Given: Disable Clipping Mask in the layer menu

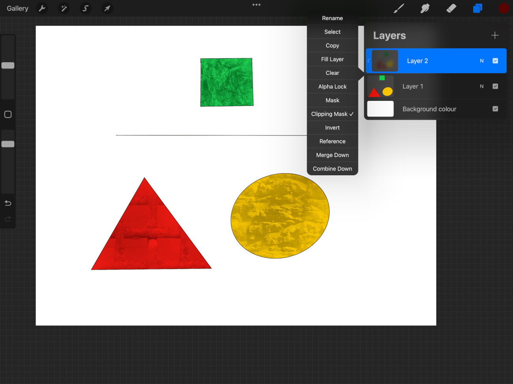Looking at the screenshot, I should click(x=332, y=114).
